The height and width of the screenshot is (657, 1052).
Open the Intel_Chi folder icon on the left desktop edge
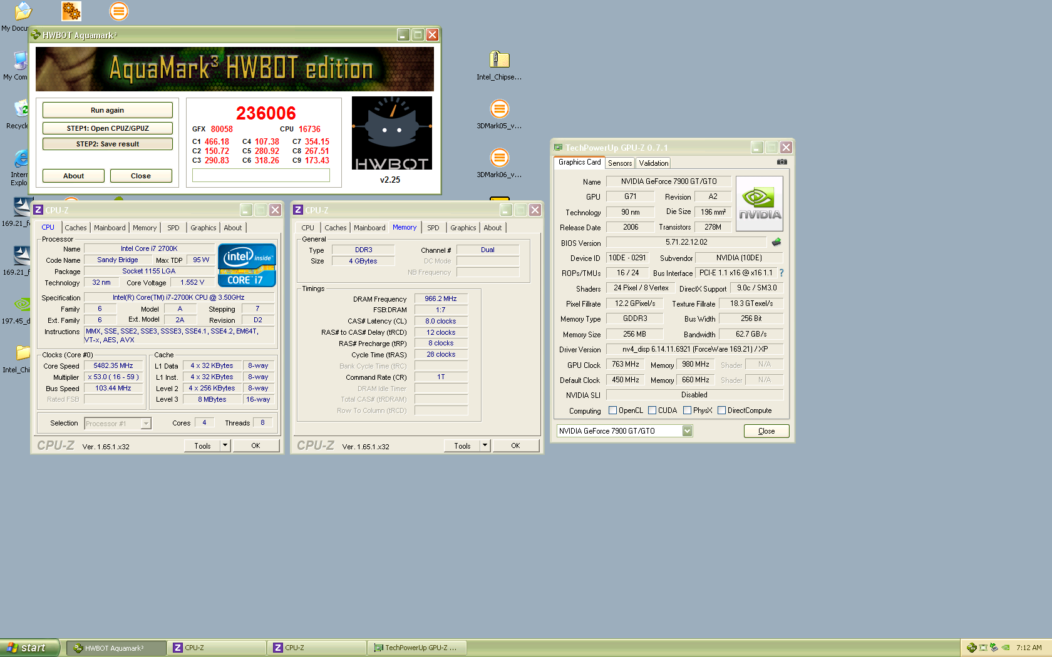click(23, 354)
